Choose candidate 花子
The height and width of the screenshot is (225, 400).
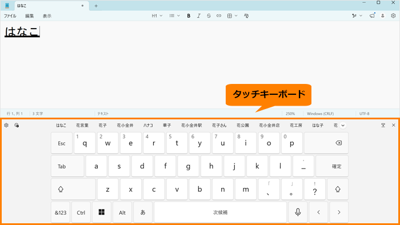pyautogui.click(x=102, y=126)
